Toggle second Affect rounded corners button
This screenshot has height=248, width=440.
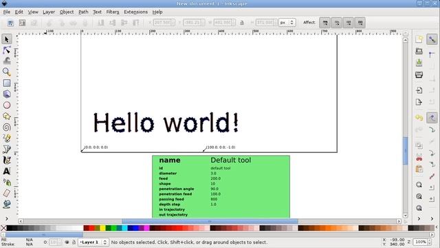coord(337,23)
